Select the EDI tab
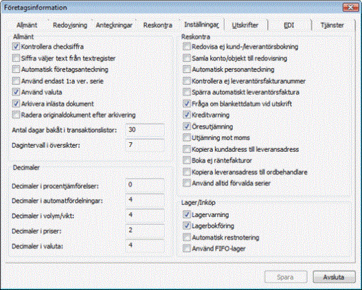This screenshot has width=362, height=290. (289, 25)
